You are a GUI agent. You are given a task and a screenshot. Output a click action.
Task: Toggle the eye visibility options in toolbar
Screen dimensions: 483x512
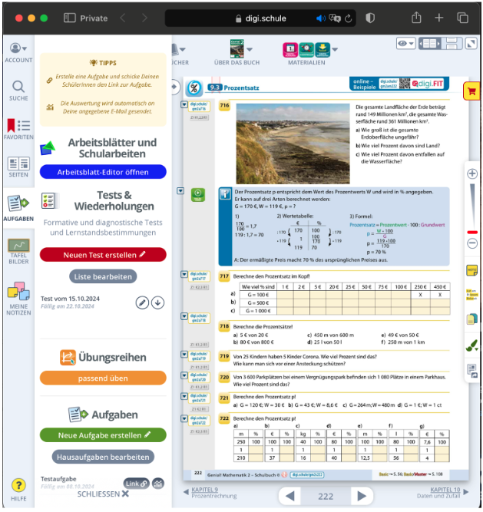pos(406,44)
